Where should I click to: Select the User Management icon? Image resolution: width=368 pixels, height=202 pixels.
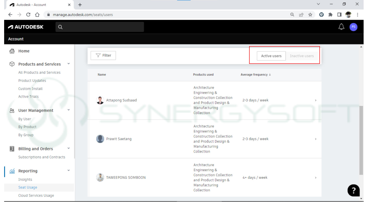11,110
